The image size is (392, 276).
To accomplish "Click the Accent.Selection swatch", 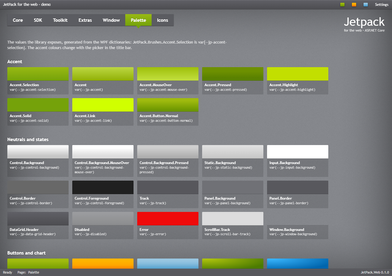I will (x=38, y=74).
